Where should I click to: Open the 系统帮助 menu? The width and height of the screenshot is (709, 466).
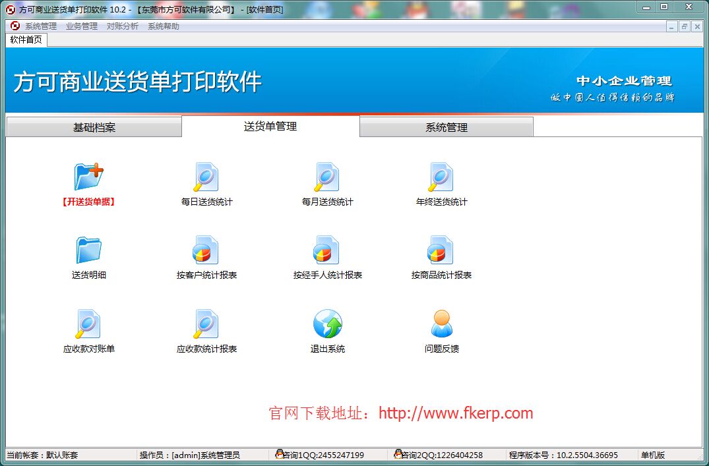(163, 26)
